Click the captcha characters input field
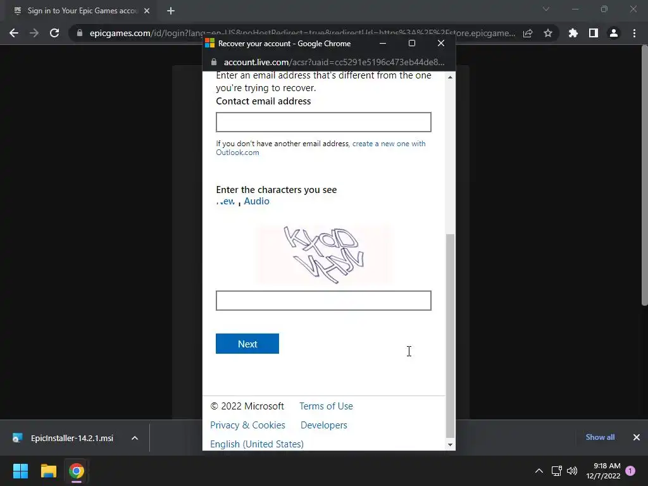The width and height of the screenshot is (648, 486). (323, 301)
